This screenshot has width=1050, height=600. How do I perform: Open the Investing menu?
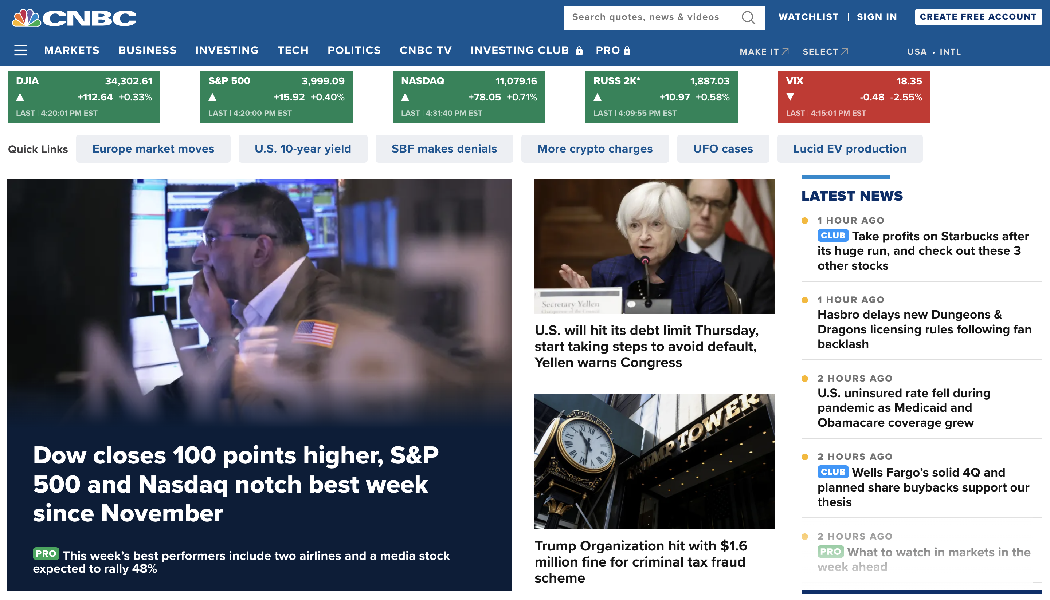coord(227,50)
